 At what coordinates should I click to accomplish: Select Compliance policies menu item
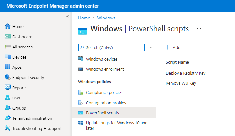[104, 93]
